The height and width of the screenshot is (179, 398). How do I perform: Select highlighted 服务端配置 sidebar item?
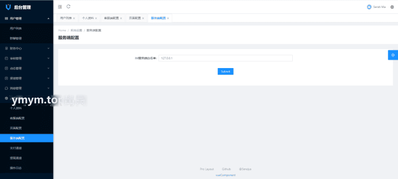(27, 138)
